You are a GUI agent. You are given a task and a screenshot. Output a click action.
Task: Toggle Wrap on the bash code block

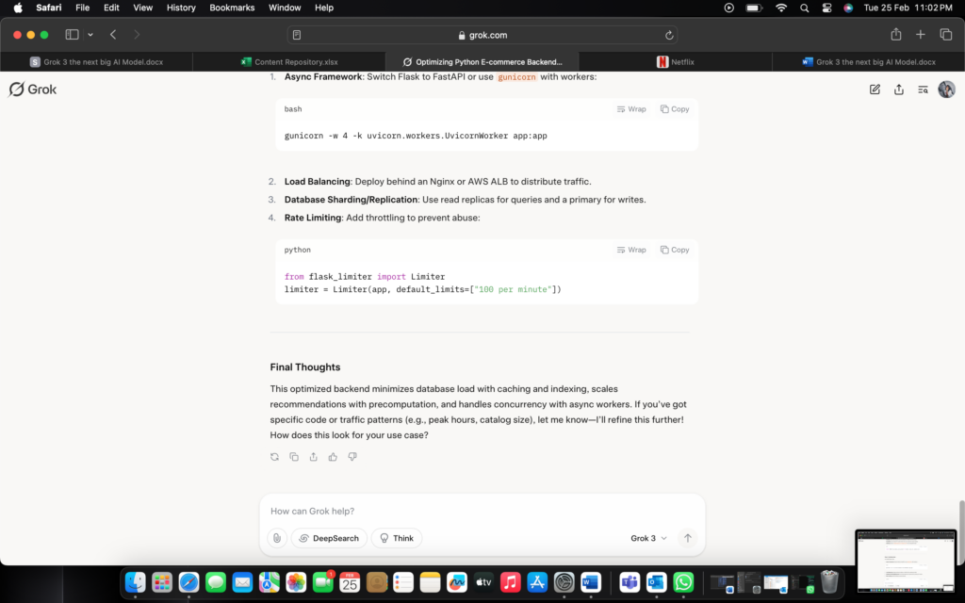(x=631, y=109)
